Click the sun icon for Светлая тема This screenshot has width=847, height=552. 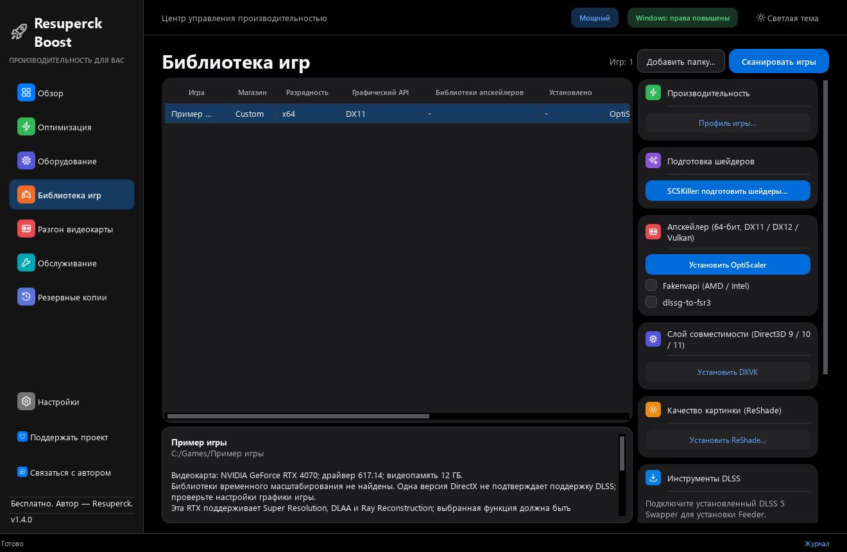[x=760, y=17]
